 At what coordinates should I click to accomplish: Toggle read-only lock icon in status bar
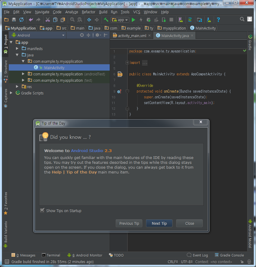(x=242, y=262)
